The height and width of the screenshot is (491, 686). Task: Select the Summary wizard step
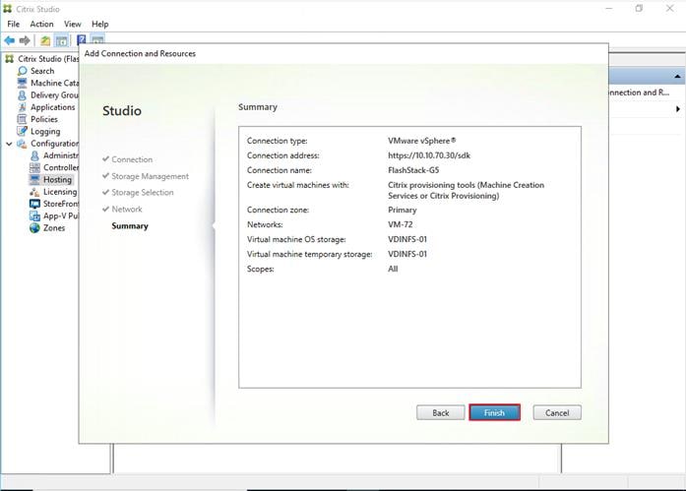tap(130, 225)
